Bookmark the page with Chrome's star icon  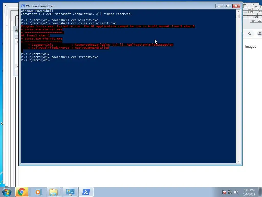tap(250, 34)
